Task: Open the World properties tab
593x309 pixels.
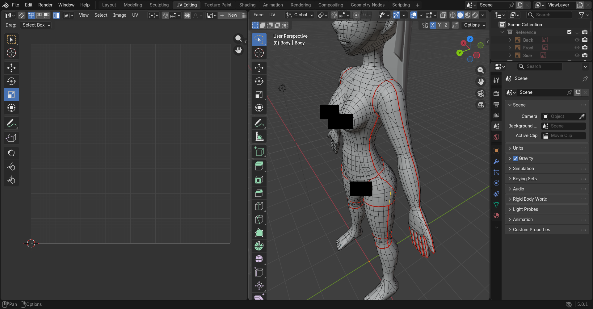Action: [x=496, y=137]
